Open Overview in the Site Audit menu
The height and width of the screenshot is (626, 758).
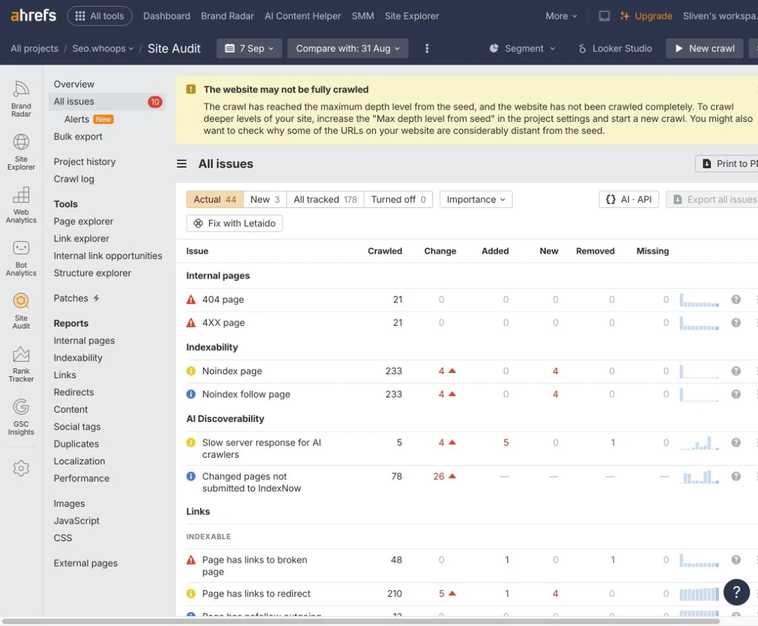pyautogui.click(x=74, y=84)
